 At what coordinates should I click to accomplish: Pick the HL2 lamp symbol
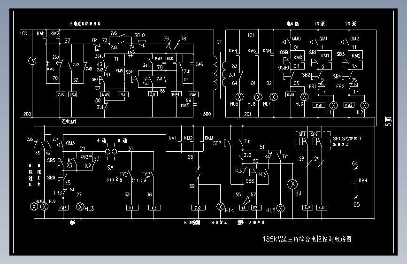tap(364, 105)
